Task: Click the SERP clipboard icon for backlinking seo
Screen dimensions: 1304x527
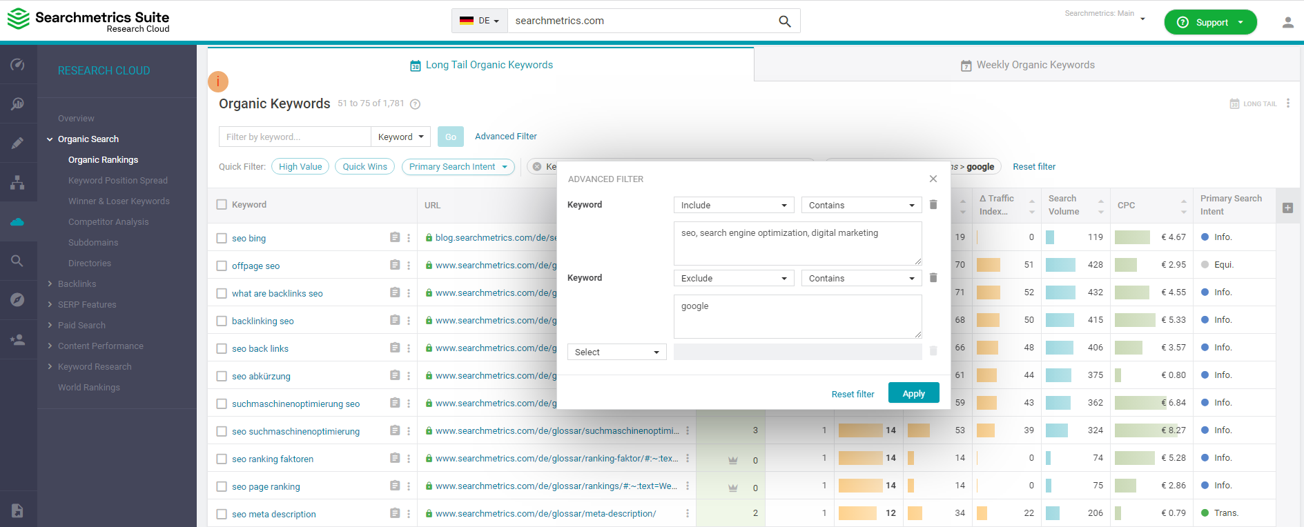Action: point(395,320)
